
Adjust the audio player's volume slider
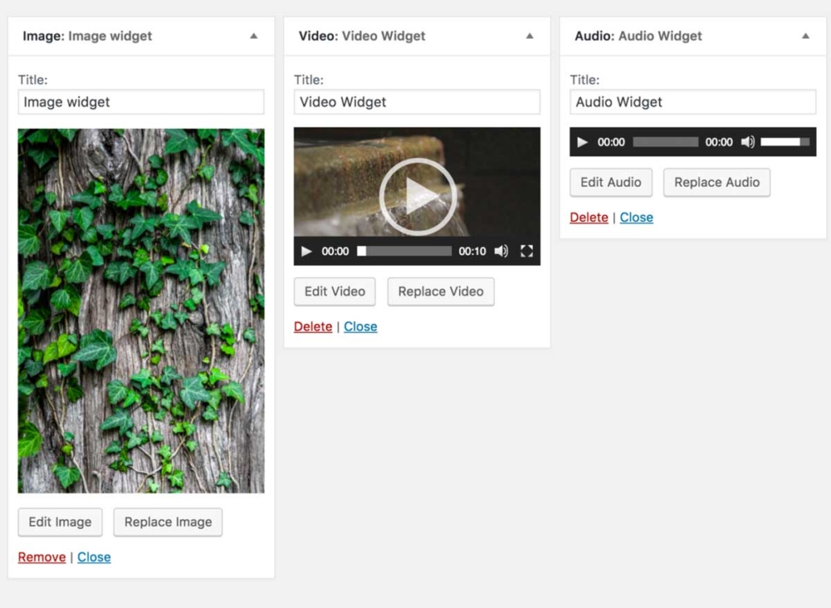click(x=784, y=142)
